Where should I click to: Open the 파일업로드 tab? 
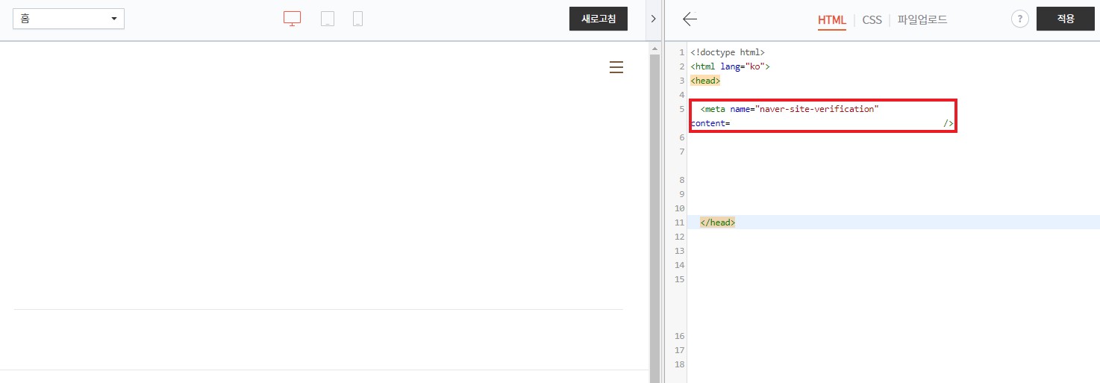pyautogui.click(x=922, y=20)
